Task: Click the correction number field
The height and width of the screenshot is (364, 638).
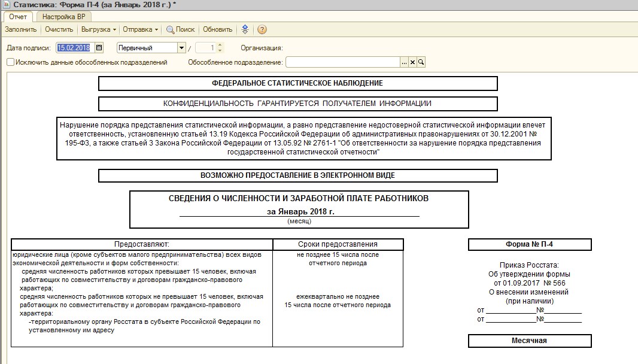Action: pyautogui.click(x=206, y=48)
